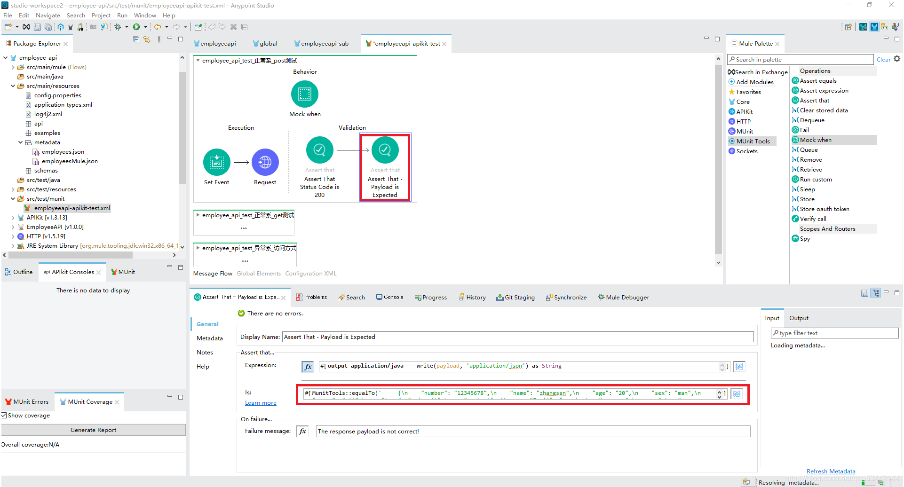Collapse the employee_api_test post test flow

(198, 61)
